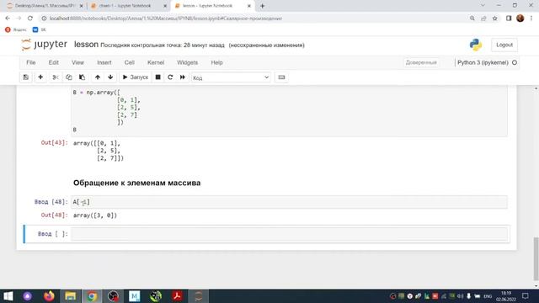Open the Help menu
The width and height of the screenshot is (539, 303).
tap(217, 62)
